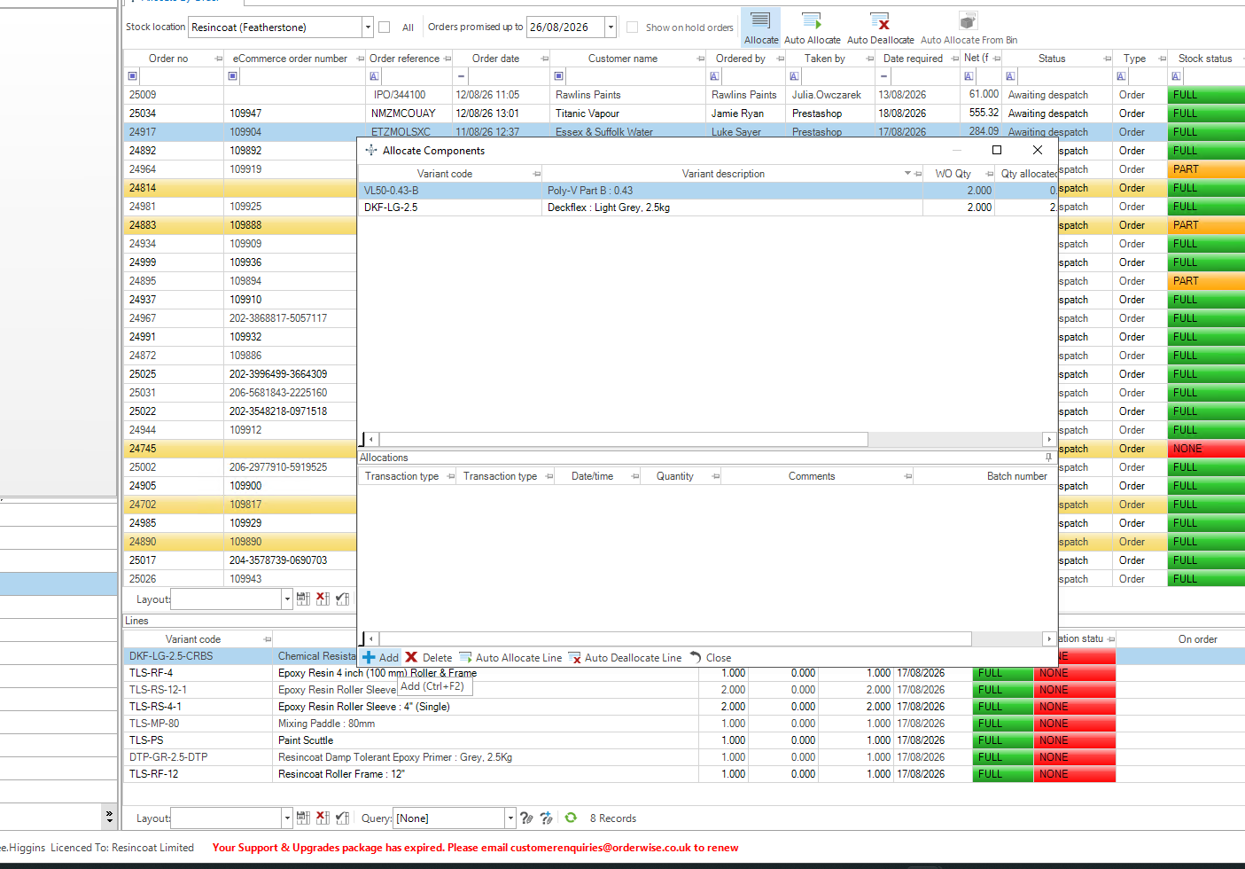Viewport: 1245px width, 869px height.
Task: Delete layout icon beside upper Layout box
Action: [x=323, y=599]
